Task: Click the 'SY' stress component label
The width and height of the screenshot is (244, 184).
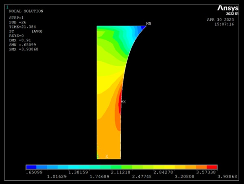Action: [11, 31]
